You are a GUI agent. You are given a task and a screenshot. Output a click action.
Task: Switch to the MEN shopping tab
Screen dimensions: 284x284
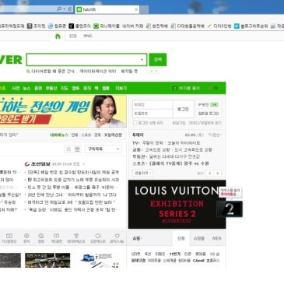[x=216, y=238]
